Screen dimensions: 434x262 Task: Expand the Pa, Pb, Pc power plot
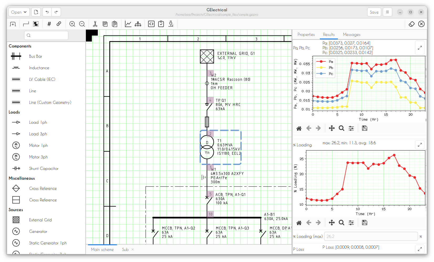[x=420, y=48]
